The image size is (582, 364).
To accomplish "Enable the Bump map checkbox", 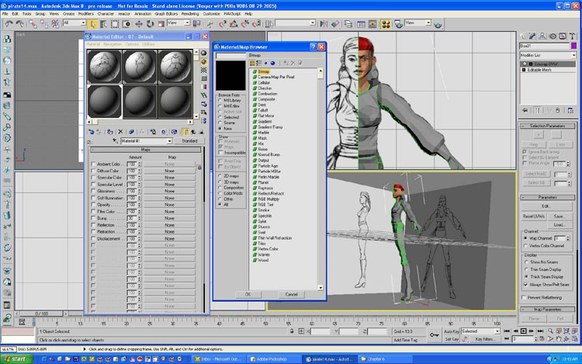I will (93, 220).
